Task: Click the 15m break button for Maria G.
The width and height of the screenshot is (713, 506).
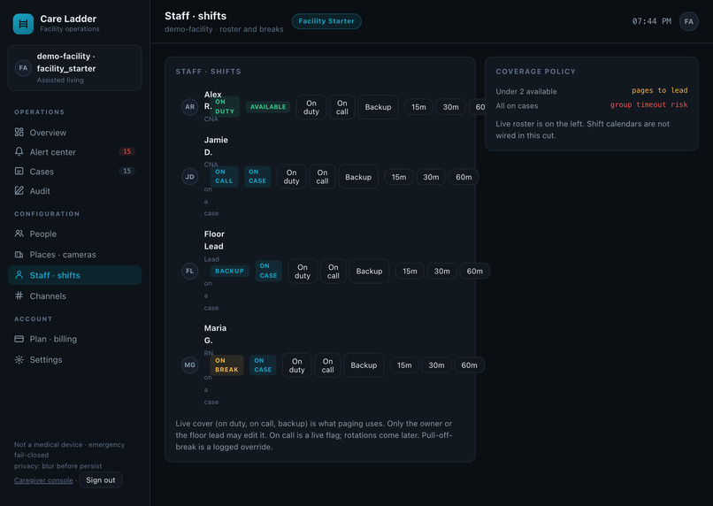Action: pos(404,365)
